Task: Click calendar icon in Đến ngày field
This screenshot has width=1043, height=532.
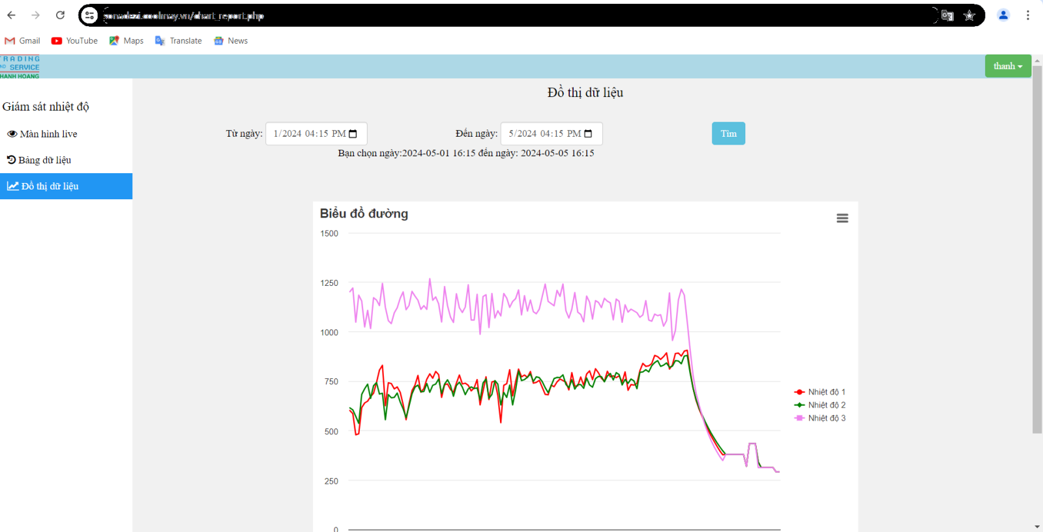Action: click(x=588, y=134)
